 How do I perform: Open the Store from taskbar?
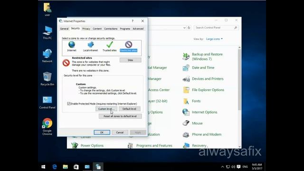pyautogui.click(x=76, y=167)
